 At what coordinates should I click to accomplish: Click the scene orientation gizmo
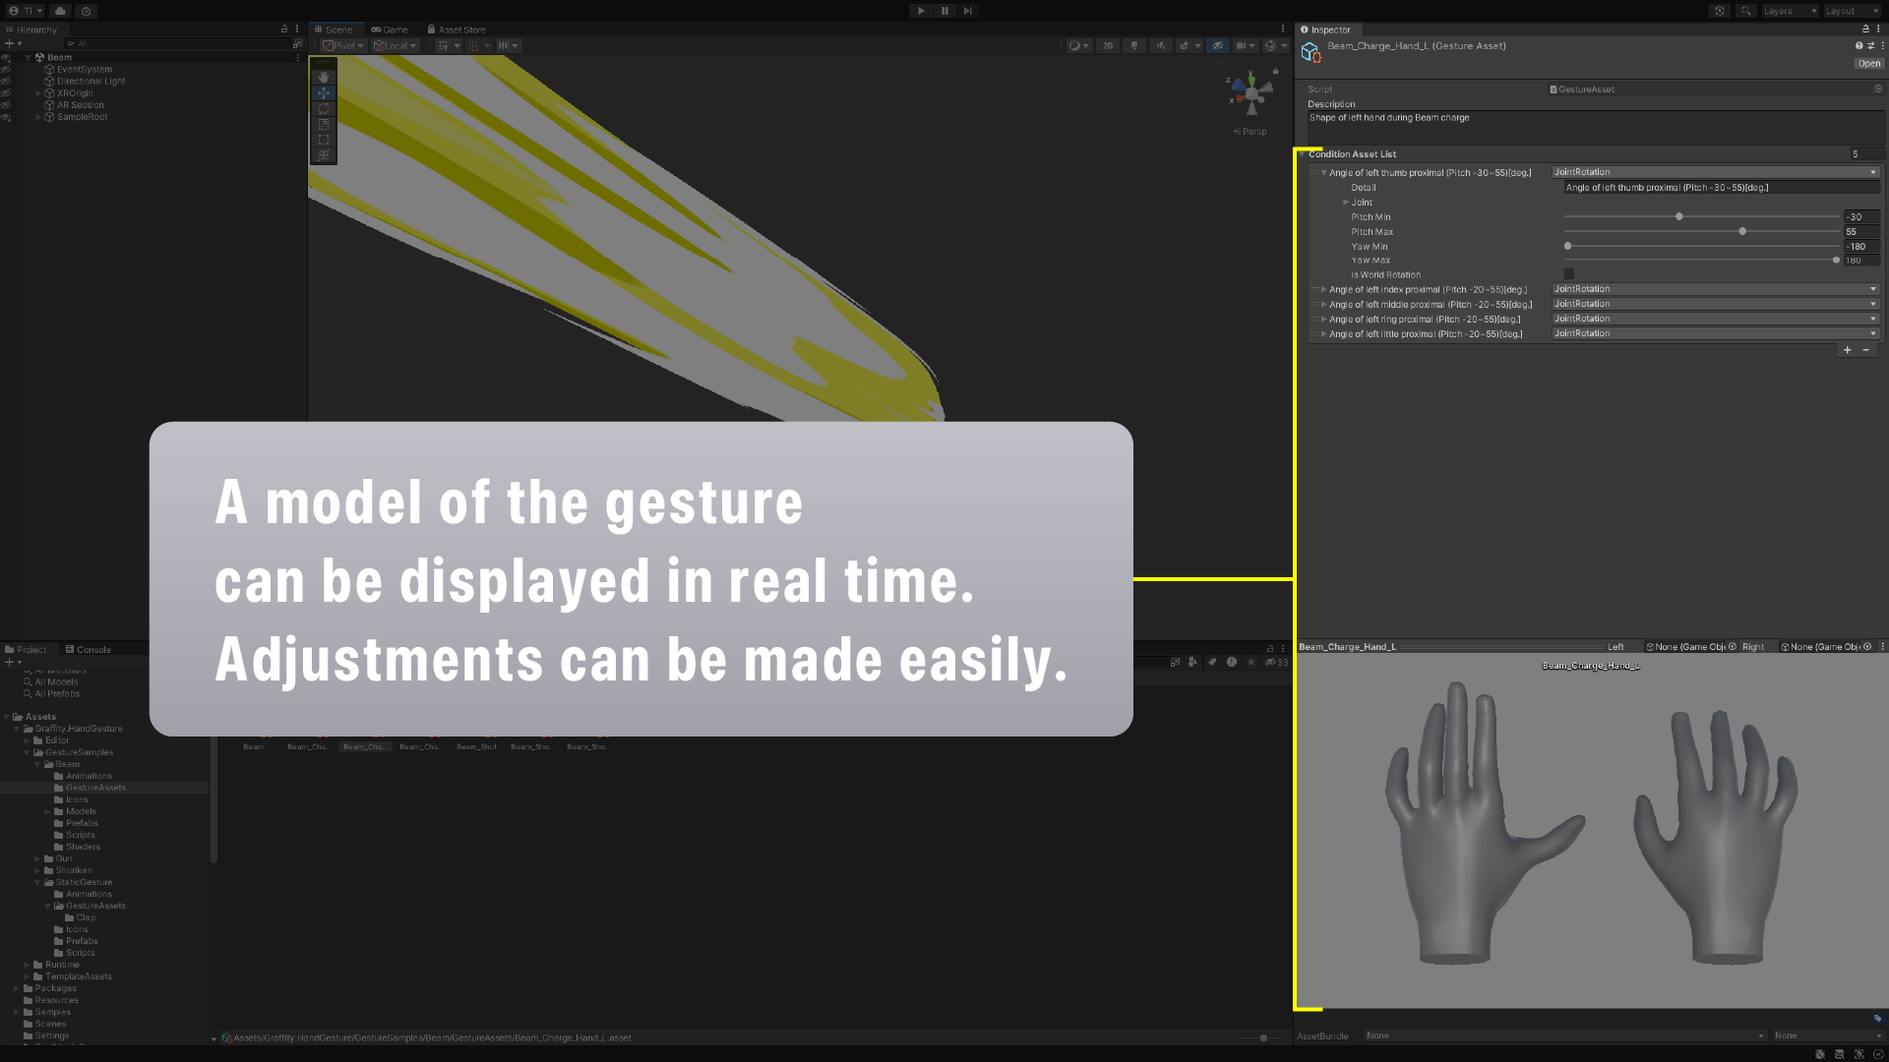coord(1251,94)
